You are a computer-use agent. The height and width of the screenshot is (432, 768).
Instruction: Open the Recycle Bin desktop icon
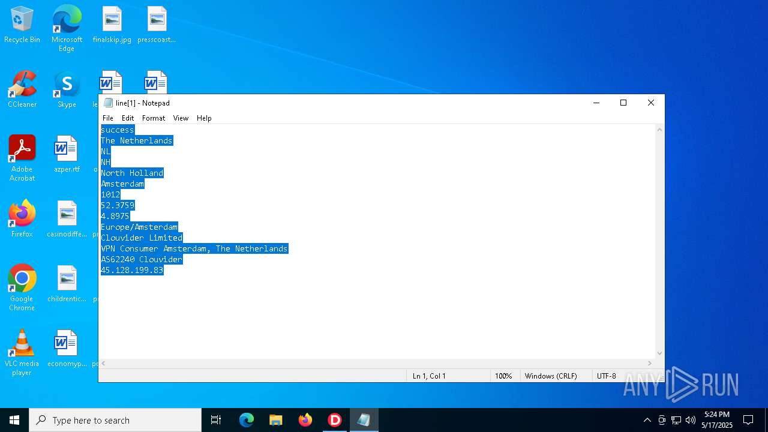tap(22, 25)
